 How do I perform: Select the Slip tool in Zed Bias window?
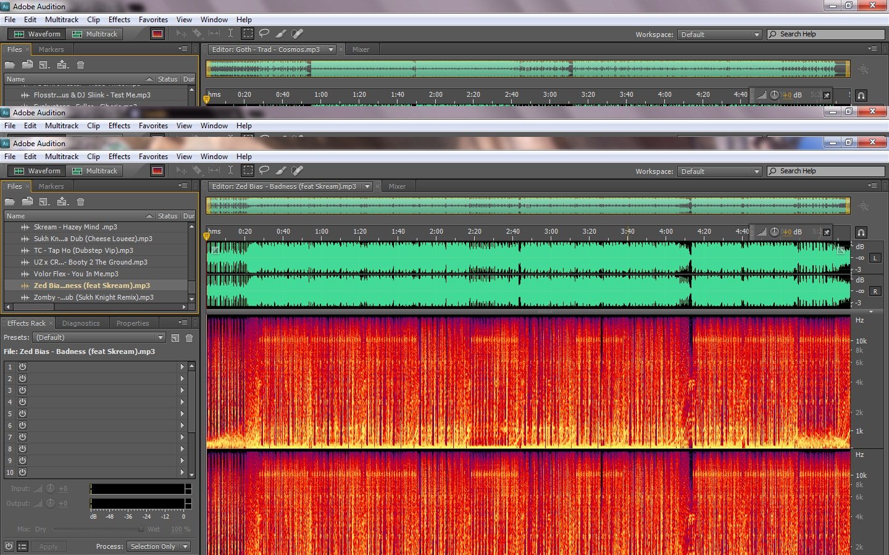tap(214, 171)
